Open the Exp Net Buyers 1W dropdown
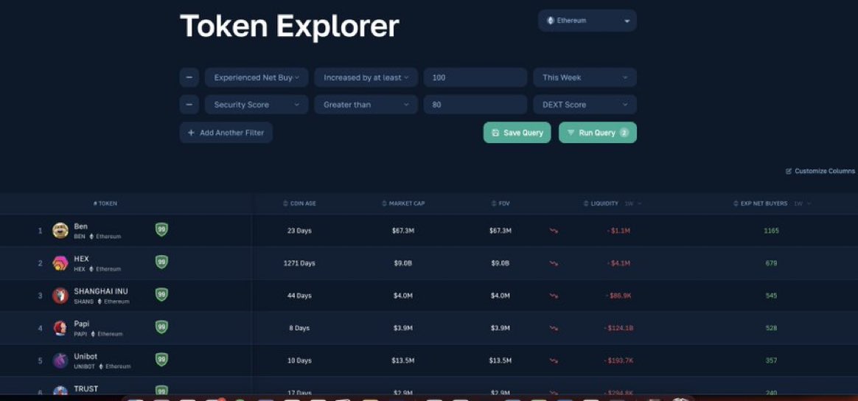Image resolution: width=858 pixels, height=401 pixels. tap(803, 203)
